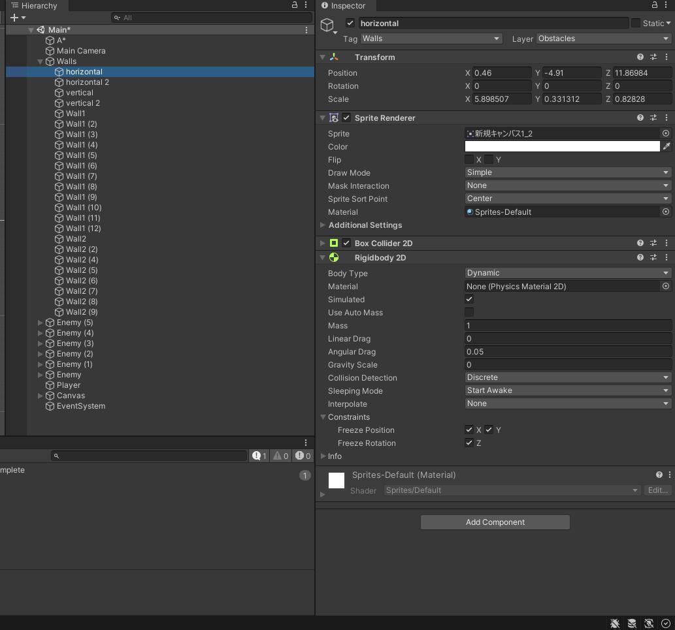Expand the Box Collider 2D component

pyautogui.click(x=323, y=244)
